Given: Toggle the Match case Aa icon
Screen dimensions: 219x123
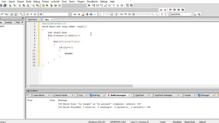Looking at the screenshot, I should [91, 14].
